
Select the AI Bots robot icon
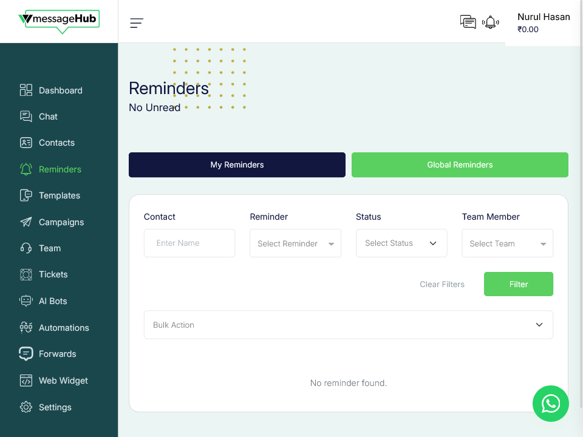26,301
